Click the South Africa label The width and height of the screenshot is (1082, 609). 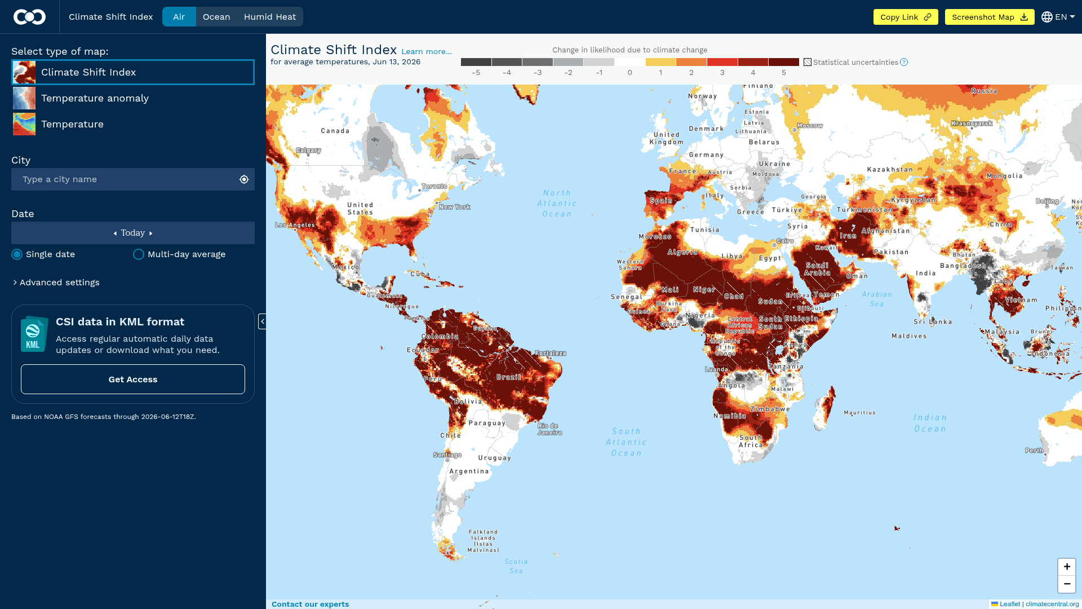[x=751, y=442]
